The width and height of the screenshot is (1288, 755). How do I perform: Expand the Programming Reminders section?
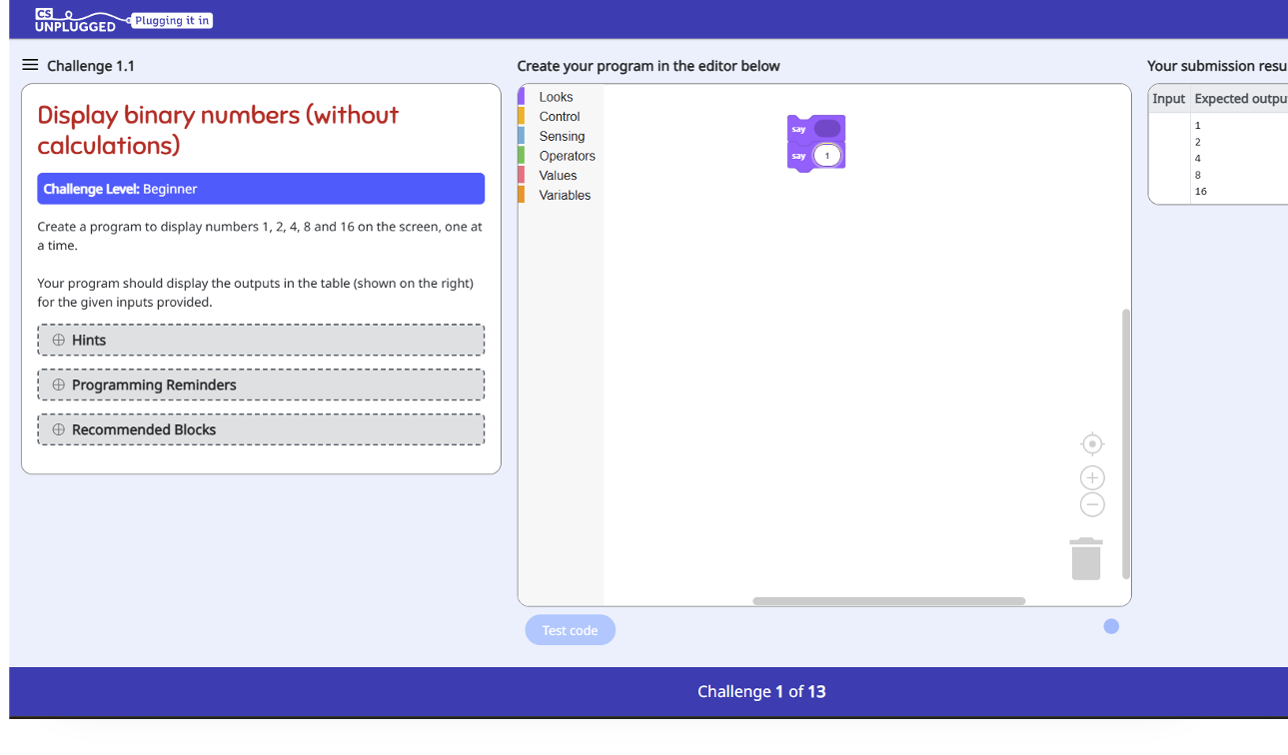coord(261,384)
